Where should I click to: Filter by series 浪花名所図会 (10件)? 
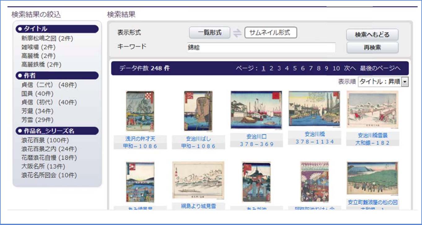[x=49, y=175]
